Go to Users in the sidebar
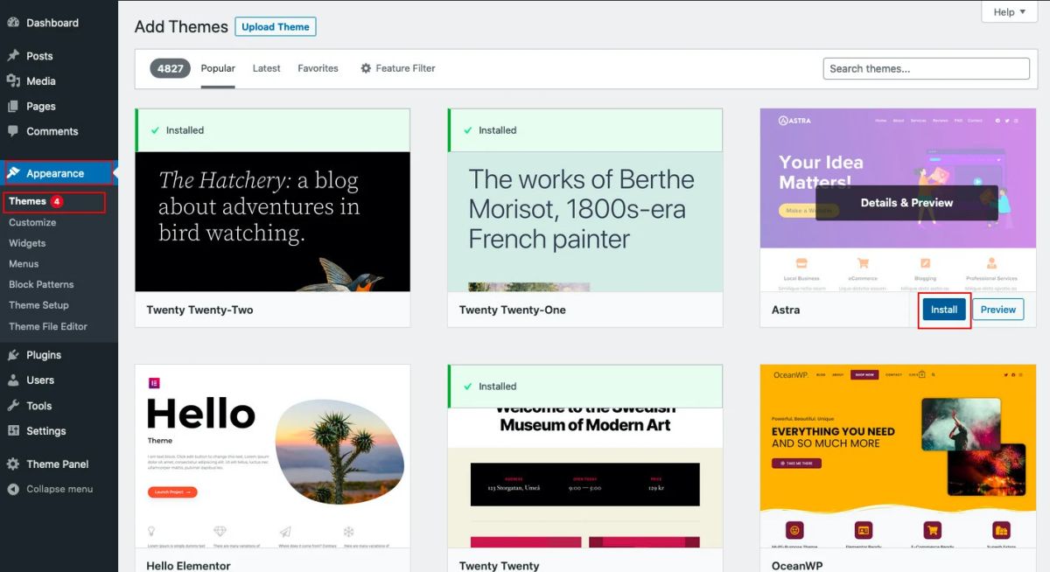The image size is (1050, 572). click(x=40, y=380)
